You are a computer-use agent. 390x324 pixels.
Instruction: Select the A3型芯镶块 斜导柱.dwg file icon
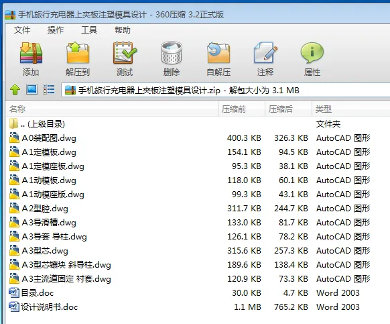14,264
